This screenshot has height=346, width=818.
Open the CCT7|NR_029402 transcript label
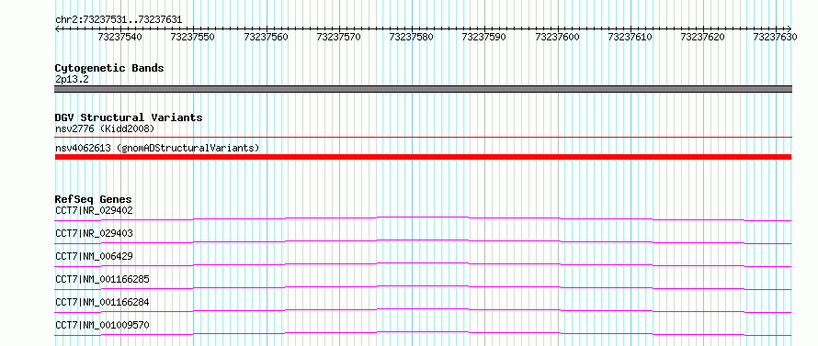pyautogui.click(x=94, y=210)
